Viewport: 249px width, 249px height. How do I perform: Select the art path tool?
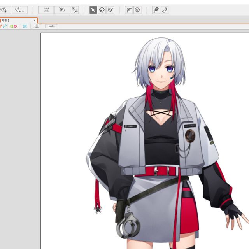tap(156, 10)
